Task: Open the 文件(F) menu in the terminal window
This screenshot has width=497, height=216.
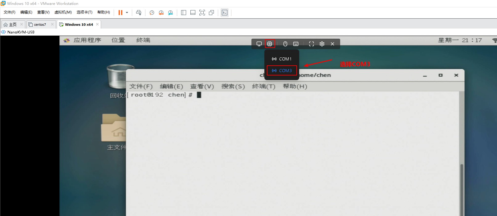Action: [141, 87]
